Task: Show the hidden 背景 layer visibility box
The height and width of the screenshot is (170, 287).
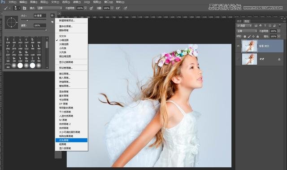Action: coord(238,59)
